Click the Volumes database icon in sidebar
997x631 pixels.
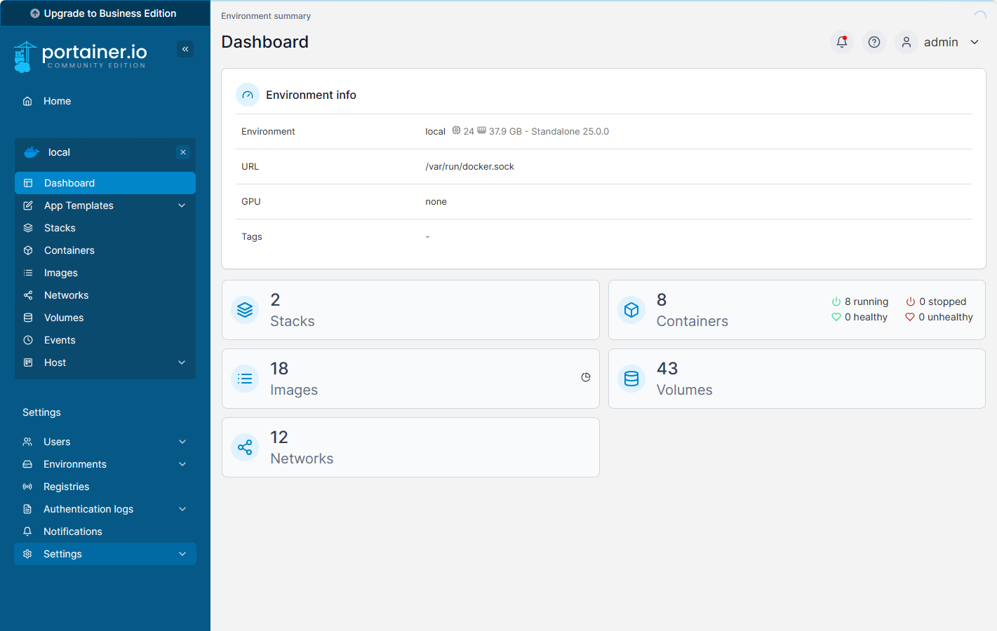[28, 318]
